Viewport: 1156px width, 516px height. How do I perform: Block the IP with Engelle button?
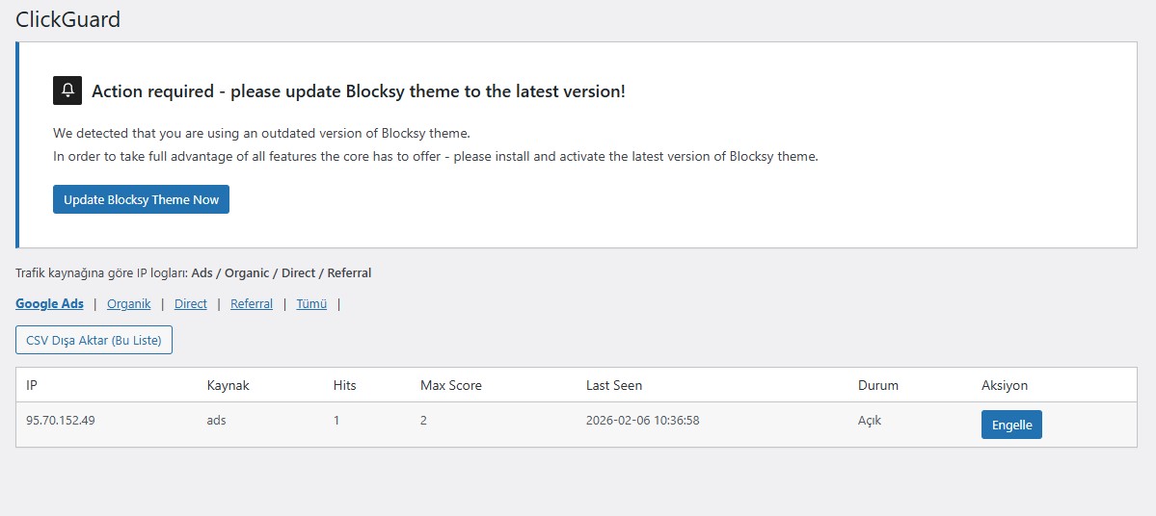click(1011, 425)
